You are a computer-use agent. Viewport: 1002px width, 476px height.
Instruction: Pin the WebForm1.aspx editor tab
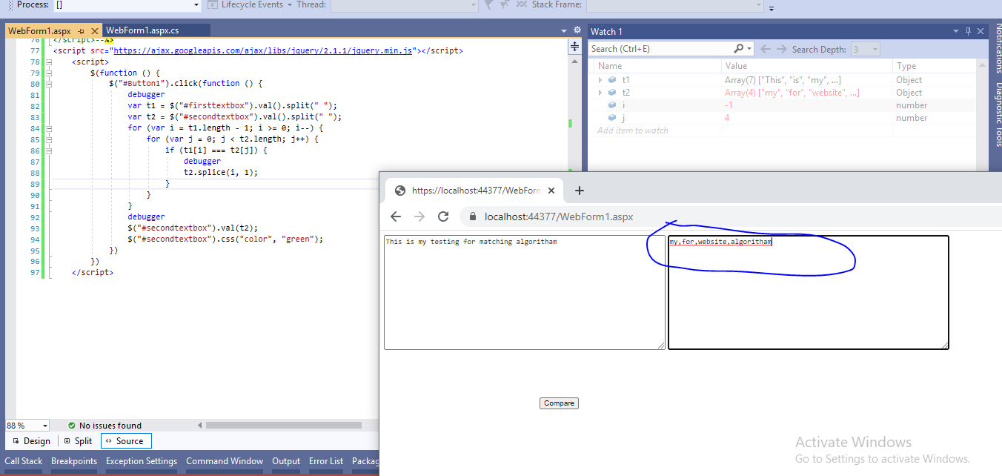(x=81, y=30)
